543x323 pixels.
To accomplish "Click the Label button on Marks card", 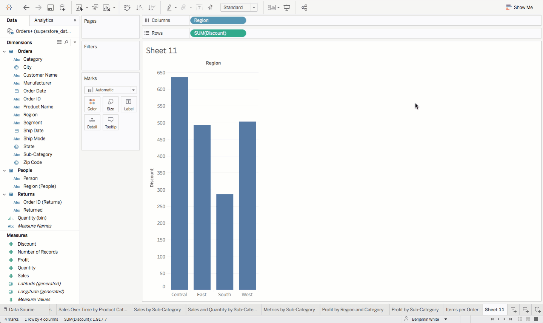I will 129,105.
